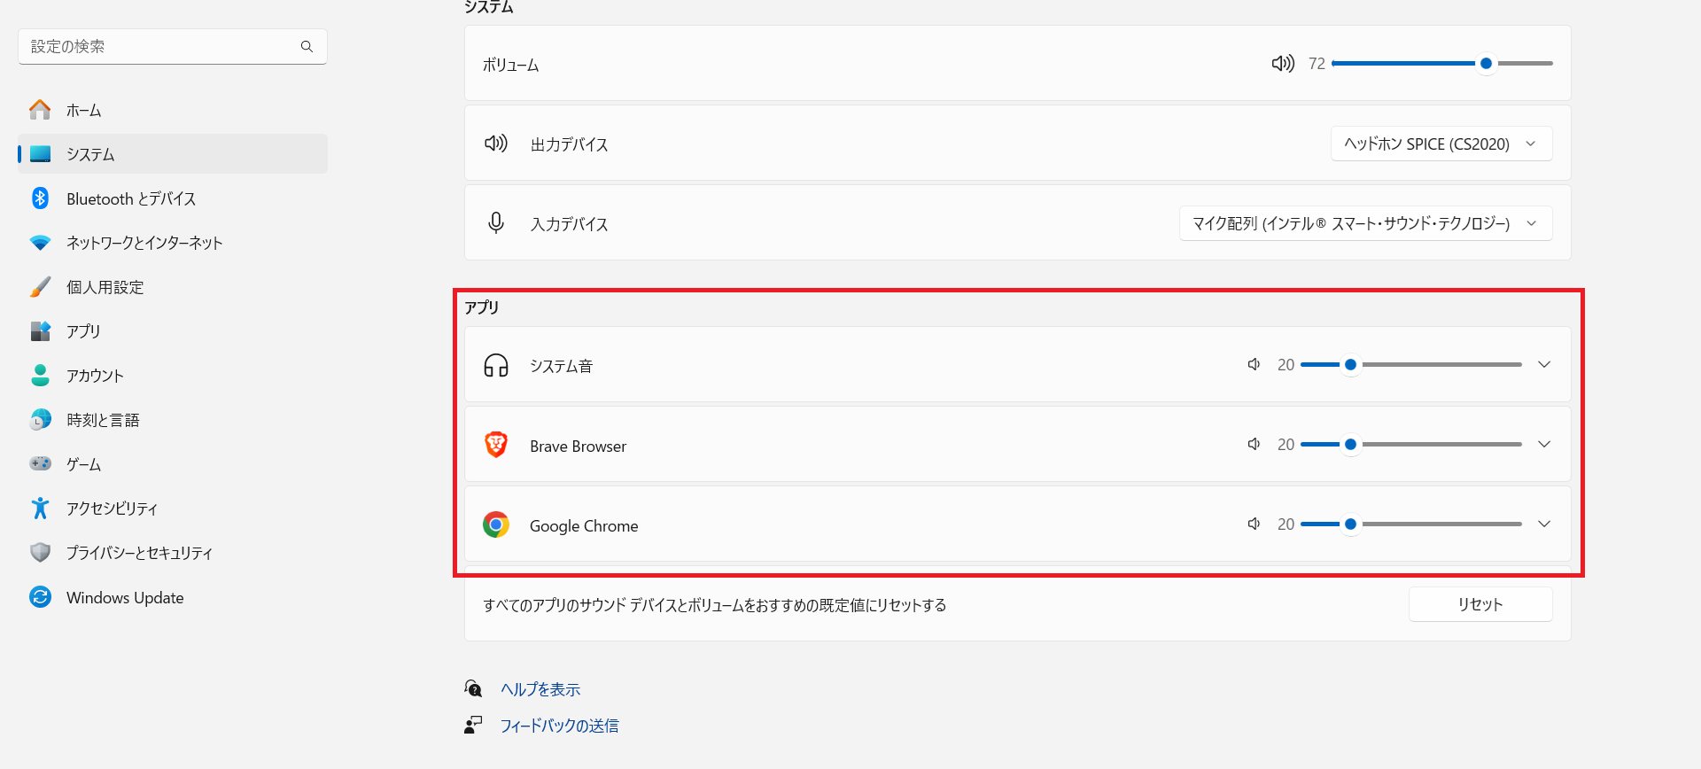The height and width of the screenshot is (769, 1701).
Task: Open ネットワークとインターネット settings
Action: click(173, 243)
